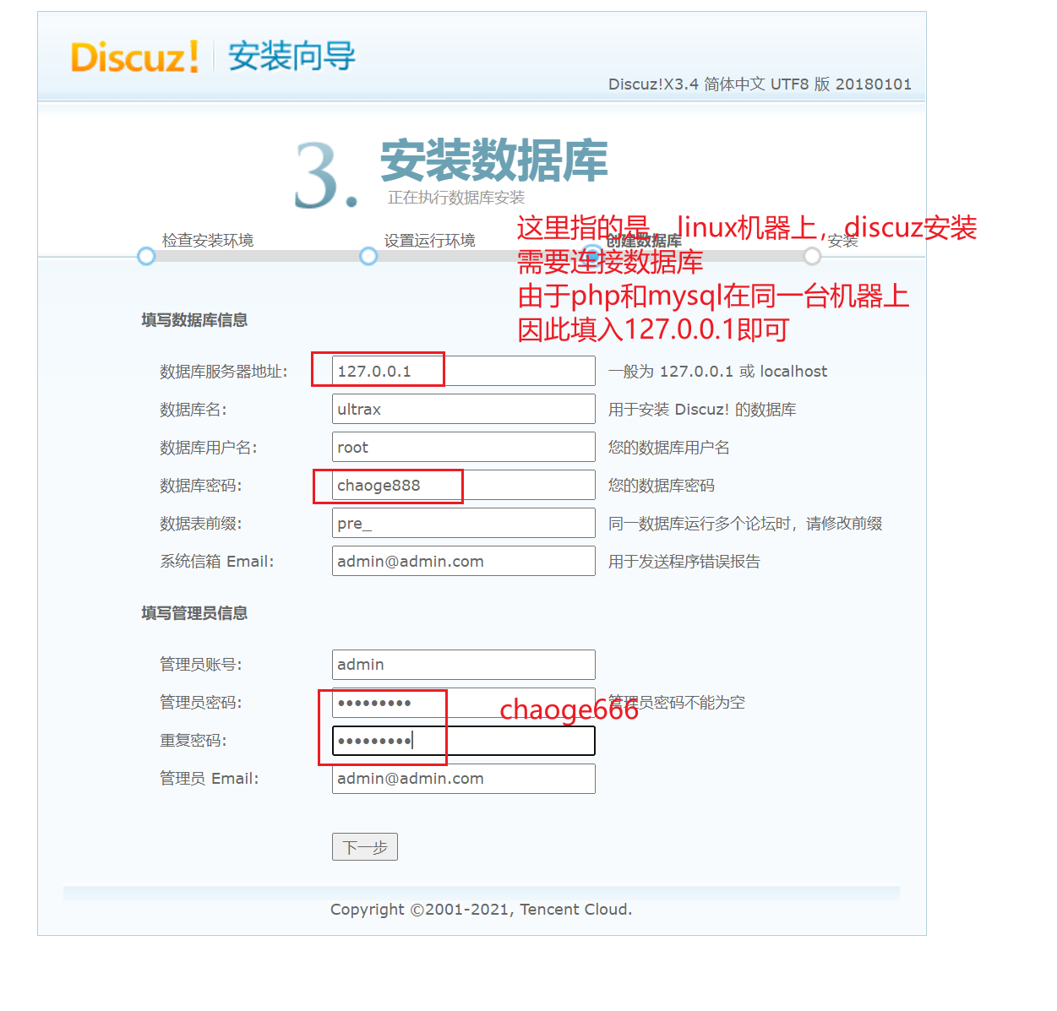Click the 设置运行环境 step label
This screenshot has width=1057, height=1011.
point(429,240)
